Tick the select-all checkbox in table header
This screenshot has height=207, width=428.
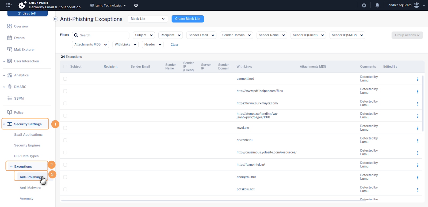tap(65, 67)
